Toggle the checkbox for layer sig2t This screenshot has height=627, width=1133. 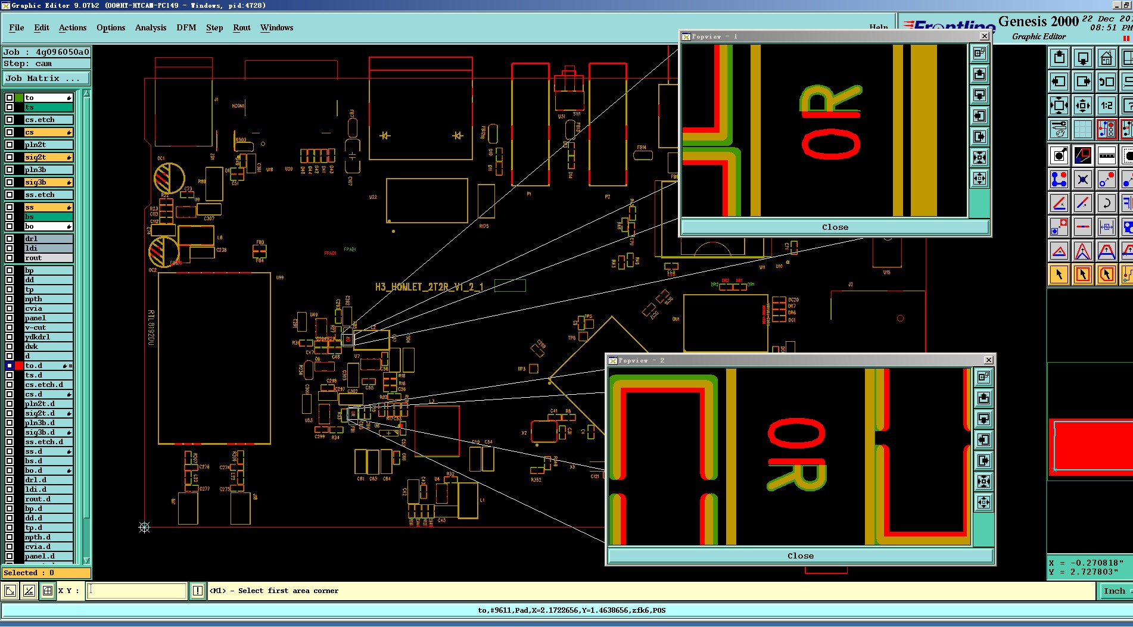pos(10,157)
